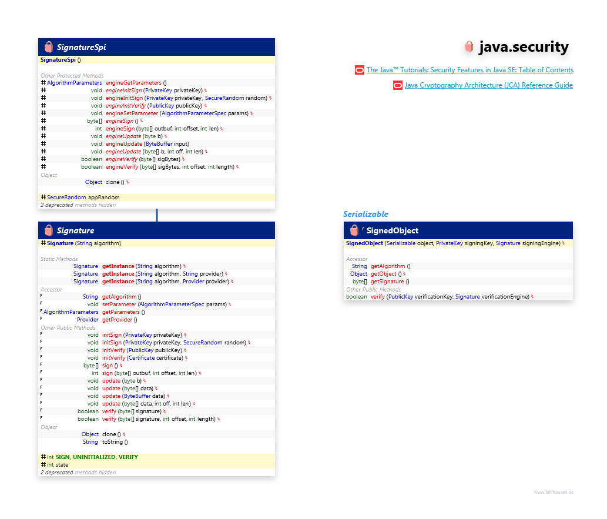This screenshot has width=607, height=519.
Task: Click the SignatureSpi () constructor
Action: (61, 60)
